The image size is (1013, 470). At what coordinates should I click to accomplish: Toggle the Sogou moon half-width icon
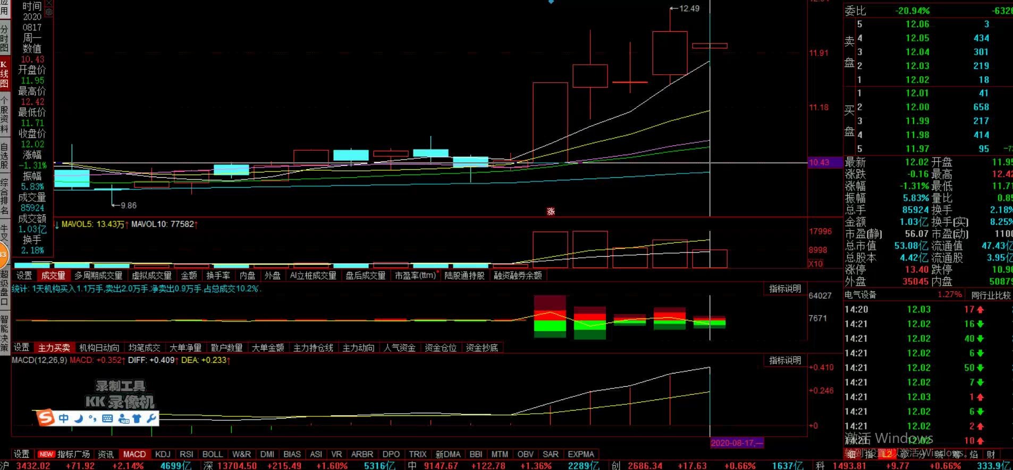tap(79, 419)
